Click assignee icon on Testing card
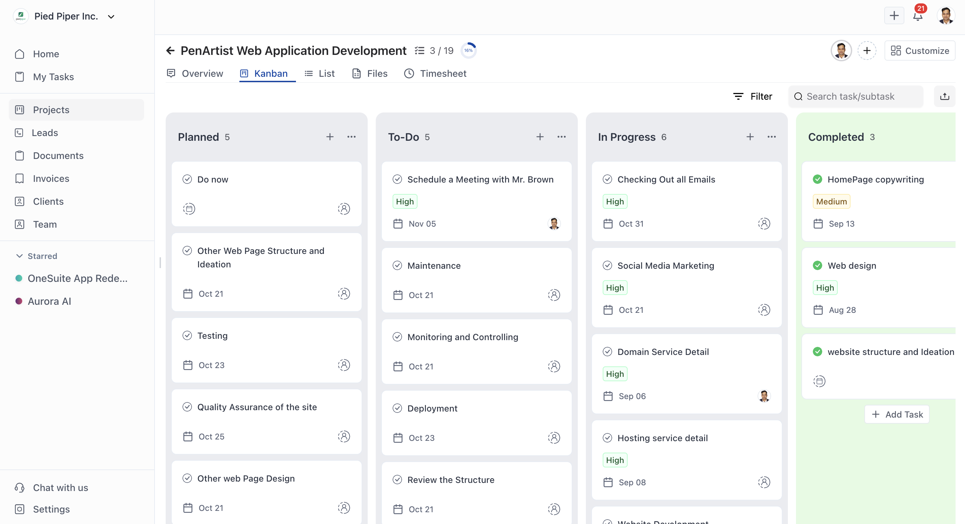Viewport: 965px width, 524px height. [x=343, y=365]
